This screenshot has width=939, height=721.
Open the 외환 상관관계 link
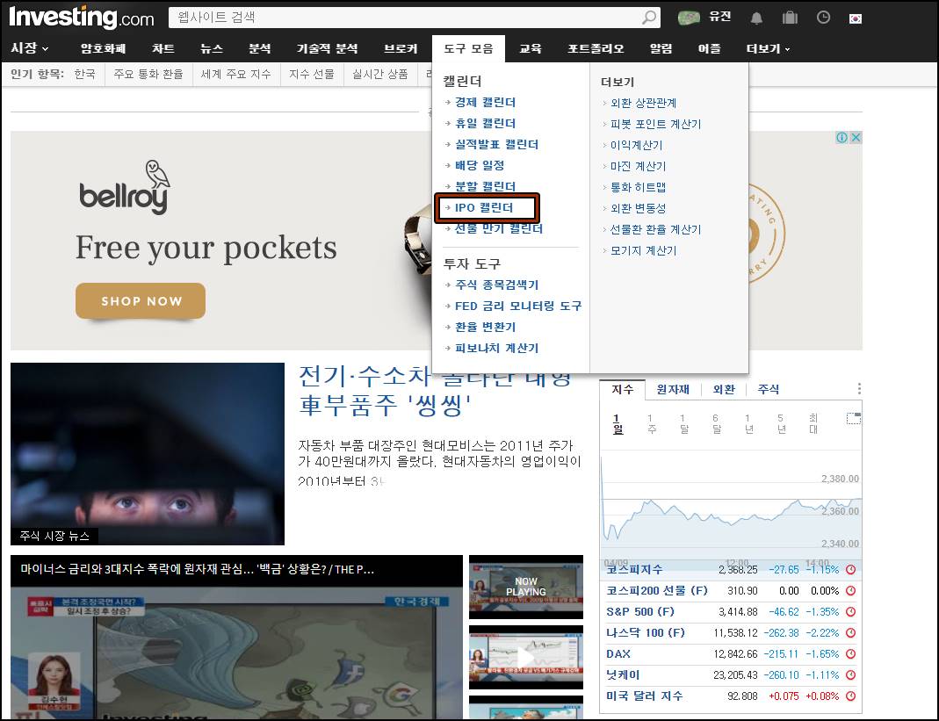(x=643, y=103)
